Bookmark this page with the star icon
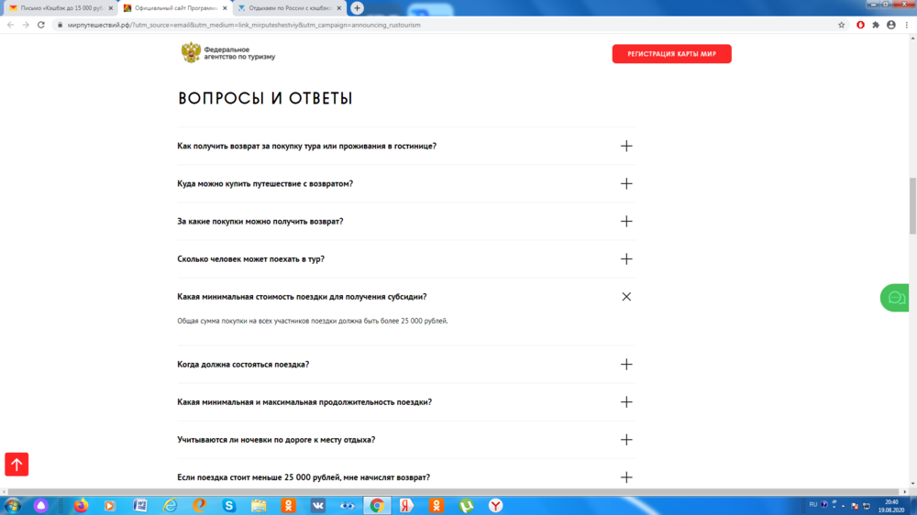 coord(842,25)
